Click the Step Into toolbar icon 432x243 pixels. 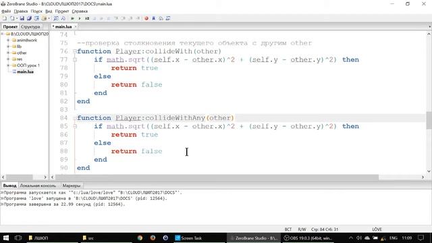[116, 18]
